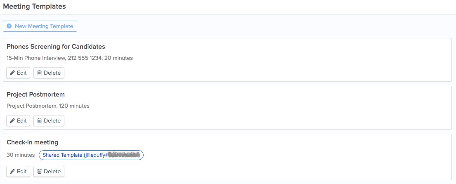Open the Phones Screening for Candidates title
The image size is (456, 184).
point(56,47)
